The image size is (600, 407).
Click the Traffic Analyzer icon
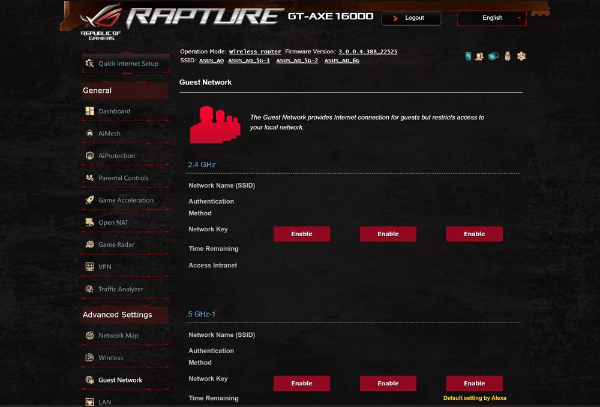click(x=89, y=289)
